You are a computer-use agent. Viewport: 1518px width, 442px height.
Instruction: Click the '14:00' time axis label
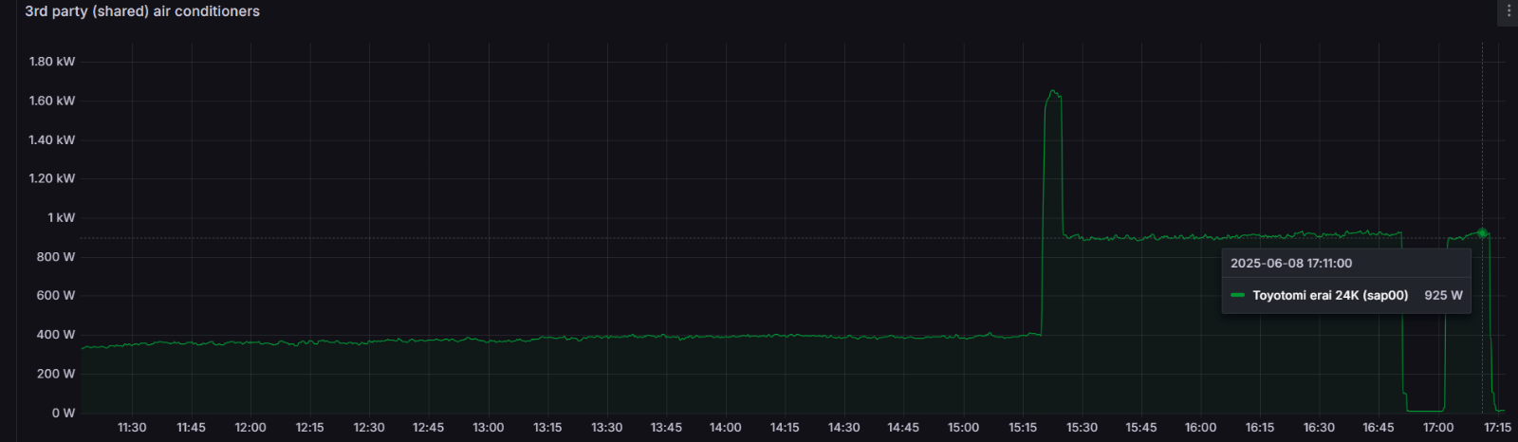click(725, 428)
